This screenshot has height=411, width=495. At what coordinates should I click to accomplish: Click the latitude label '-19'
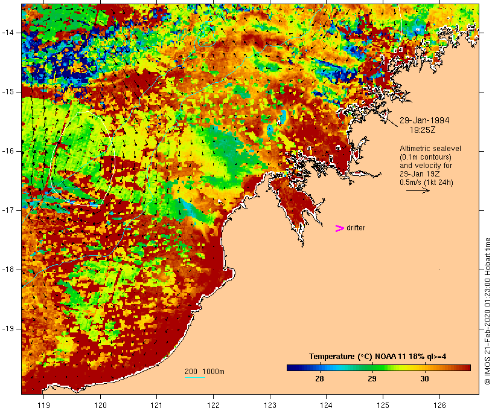[x=7, y=329]
